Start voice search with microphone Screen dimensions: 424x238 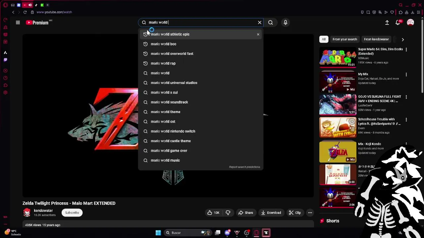(286, 22)
